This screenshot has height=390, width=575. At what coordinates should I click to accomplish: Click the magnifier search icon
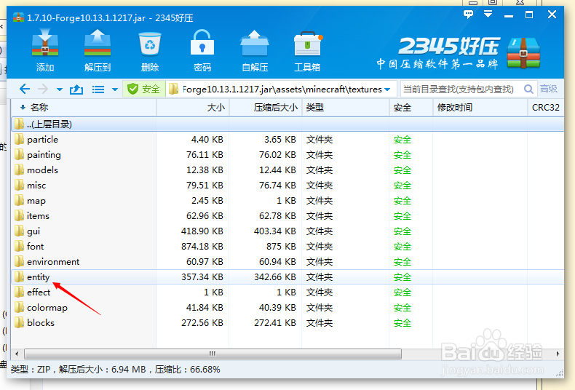click(x=528, y=89)
